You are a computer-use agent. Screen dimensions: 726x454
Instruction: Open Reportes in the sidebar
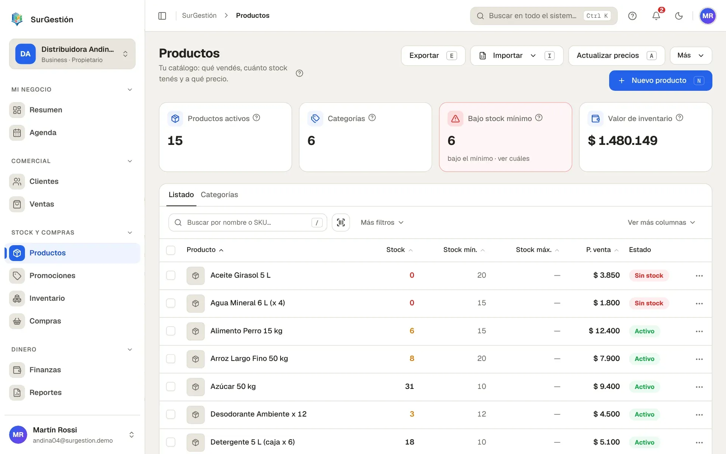72,393
